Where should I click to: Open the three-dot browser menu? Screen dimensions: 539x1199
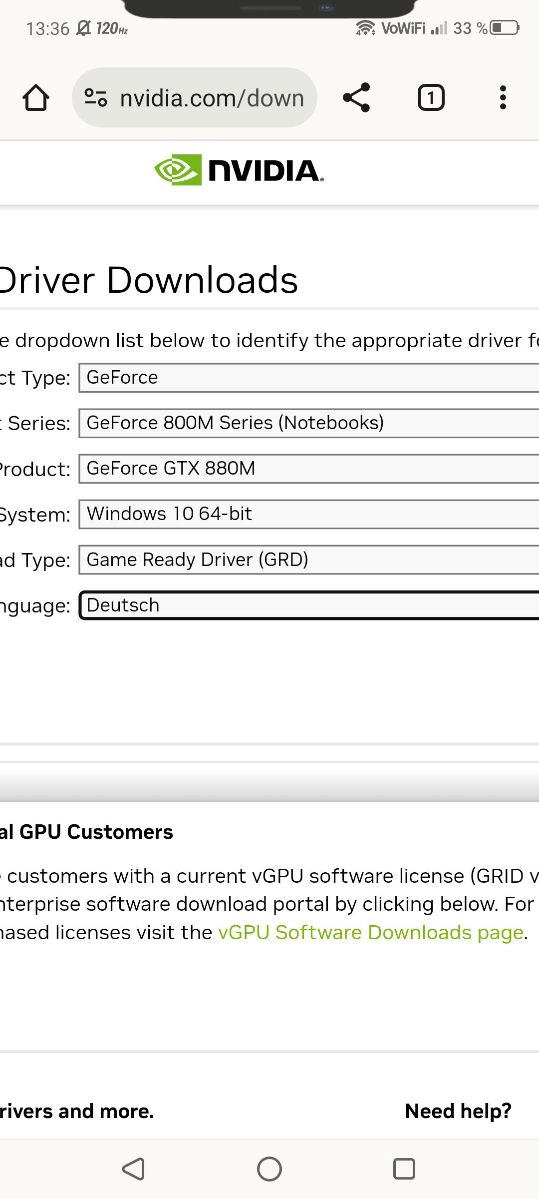click(503, 97)
